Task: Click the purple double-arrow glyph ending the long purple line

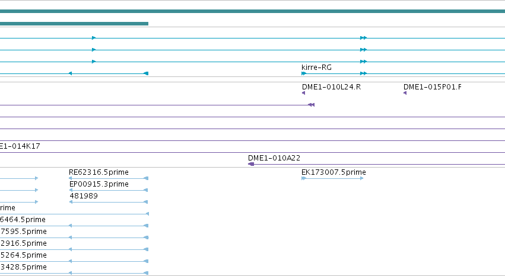Action: (x=311, y=105)
